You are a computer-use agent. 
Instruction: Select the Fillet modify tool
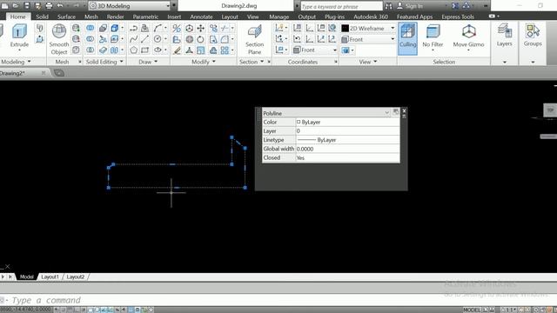tap(225, 39)
